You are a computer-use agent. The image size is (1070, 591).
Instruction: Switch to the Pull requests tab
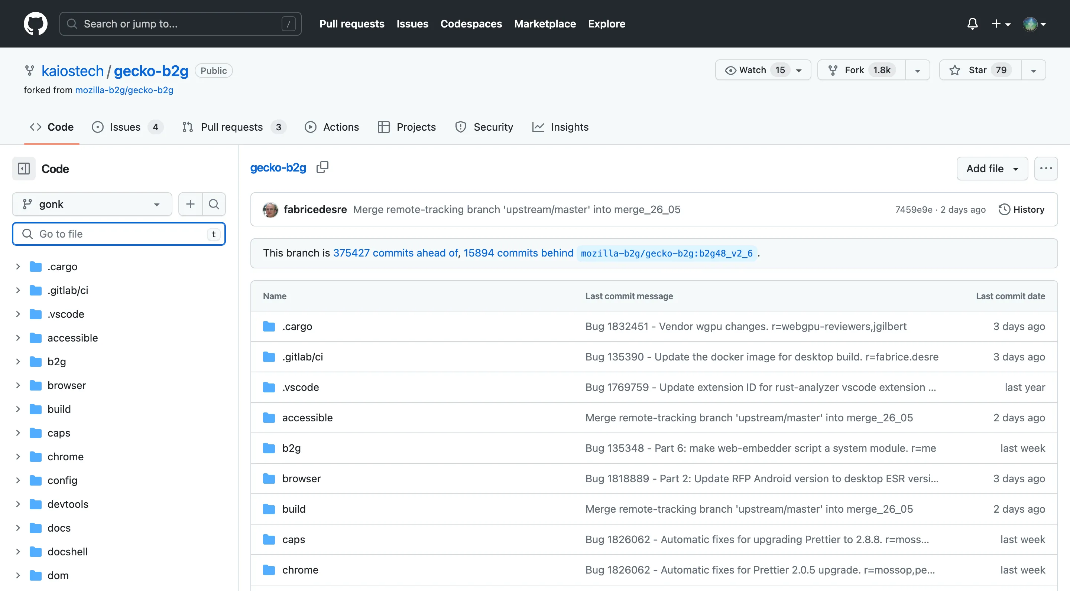232,127
